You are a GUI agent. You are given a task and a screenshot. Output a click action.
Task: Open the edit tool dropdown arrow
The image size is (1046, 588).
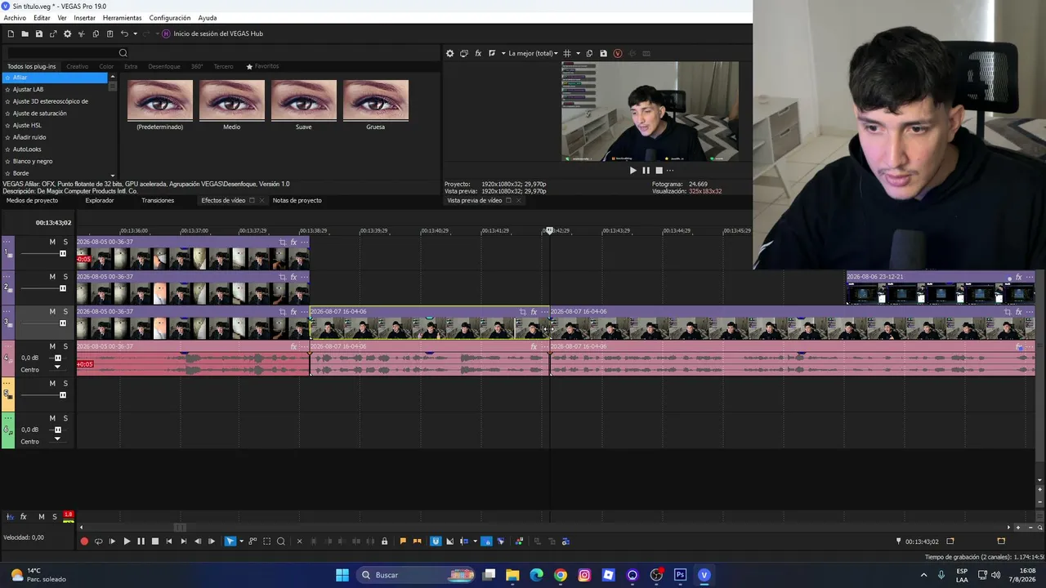pos(241,541)
